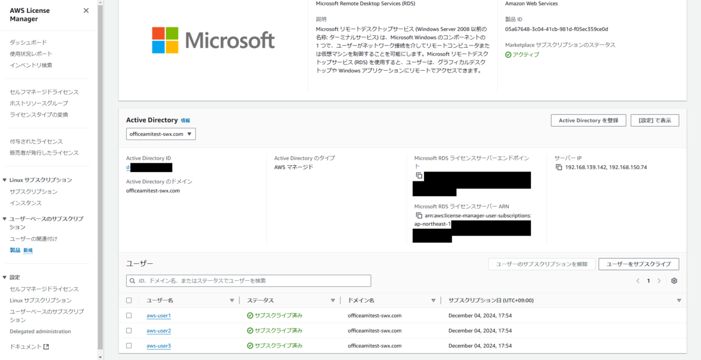Sort users by ステータス column arrow
Image resolution: width=701 pixels, height=360 pixels.
pyautogui.click(x=332, y=300)
